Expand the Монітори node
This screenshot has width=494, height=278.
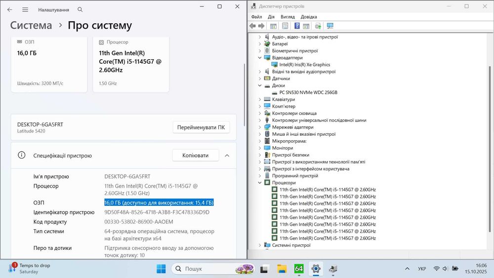click(260, 148)
